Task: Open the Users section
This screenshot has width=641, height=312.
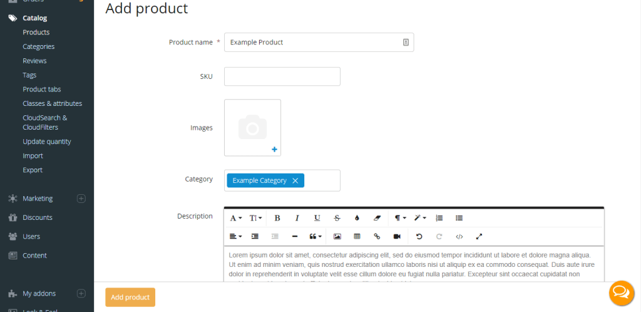Action: (x=31, y=237)
